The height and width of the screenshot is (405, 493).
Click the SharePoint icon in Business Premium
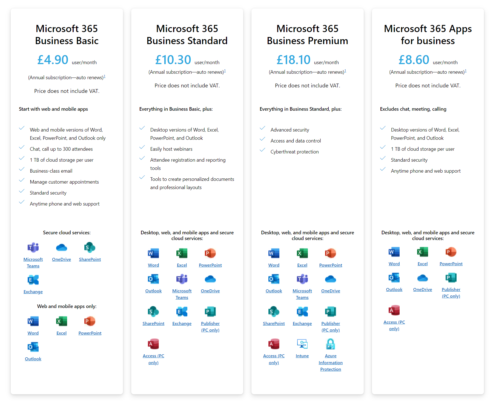274,312
